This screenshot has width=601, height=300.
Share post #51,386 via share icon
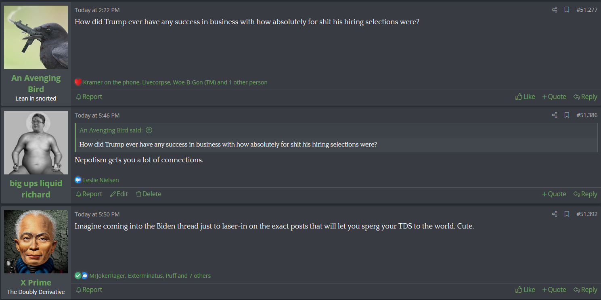point(555,115)
